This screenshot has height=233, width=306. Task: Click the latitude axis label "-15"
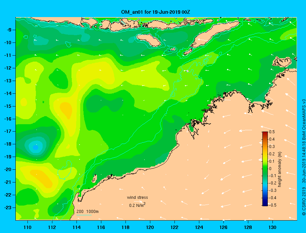click(8, 106)
